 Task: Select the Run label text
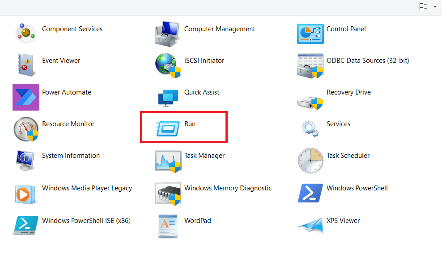190,124
